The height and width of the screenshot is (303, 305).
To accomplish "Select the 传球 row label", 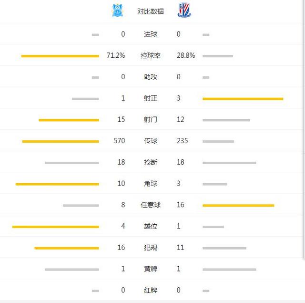I will pyautogui.click(x=151, y=141).
